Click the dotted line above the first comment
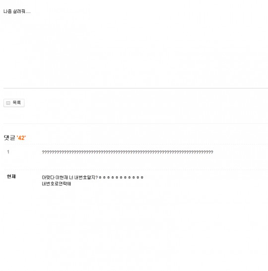 click(x=135, y=144)
